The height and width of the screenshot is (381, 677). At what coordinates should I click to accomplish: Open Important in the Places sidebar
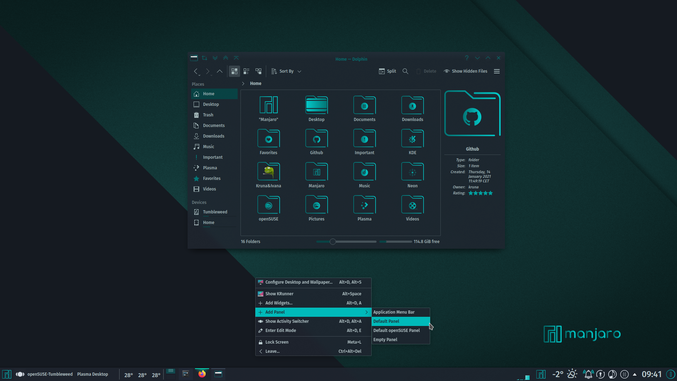click(214, 157)
